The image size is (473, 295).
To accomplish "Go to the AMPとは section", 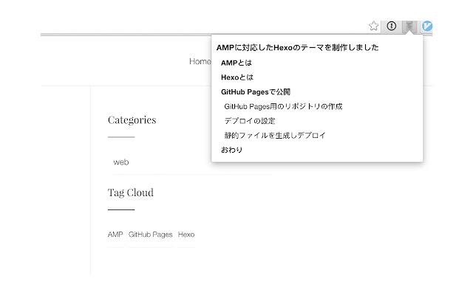I will click(x=236, y=63).
